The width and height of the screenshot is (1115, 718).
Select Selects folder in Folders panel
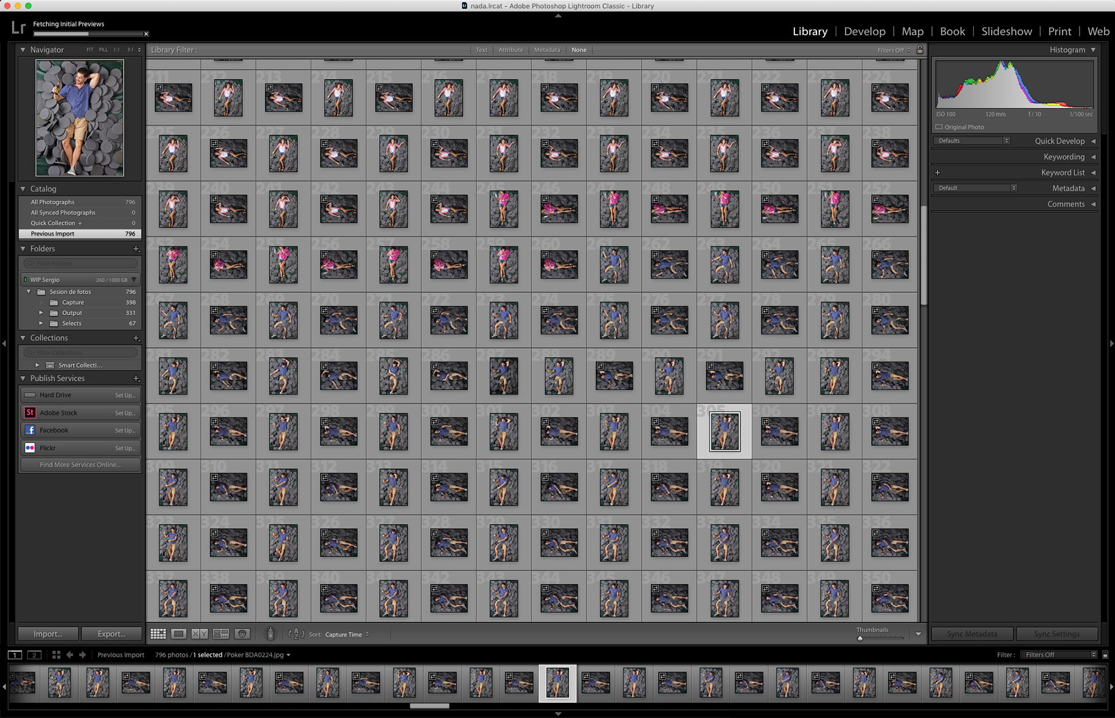(72, 323)
